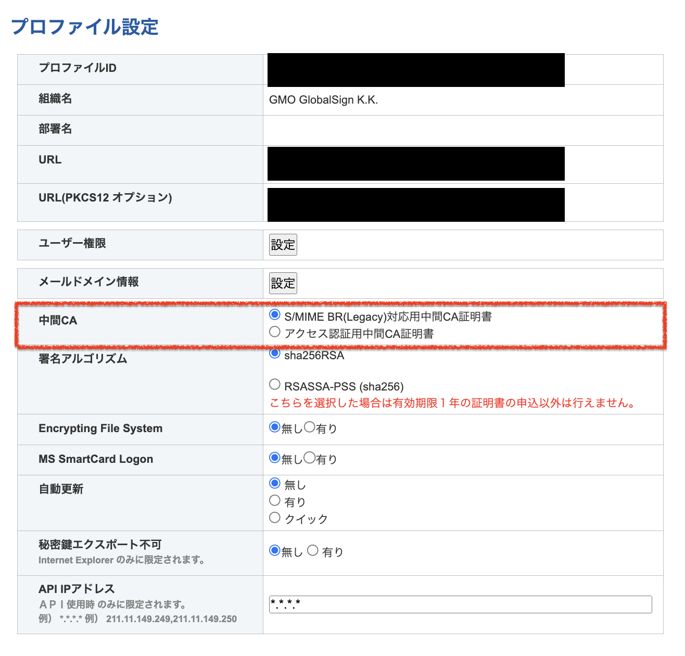Click the redacted URL(PKCS12 オプション) value

point(416,205)
